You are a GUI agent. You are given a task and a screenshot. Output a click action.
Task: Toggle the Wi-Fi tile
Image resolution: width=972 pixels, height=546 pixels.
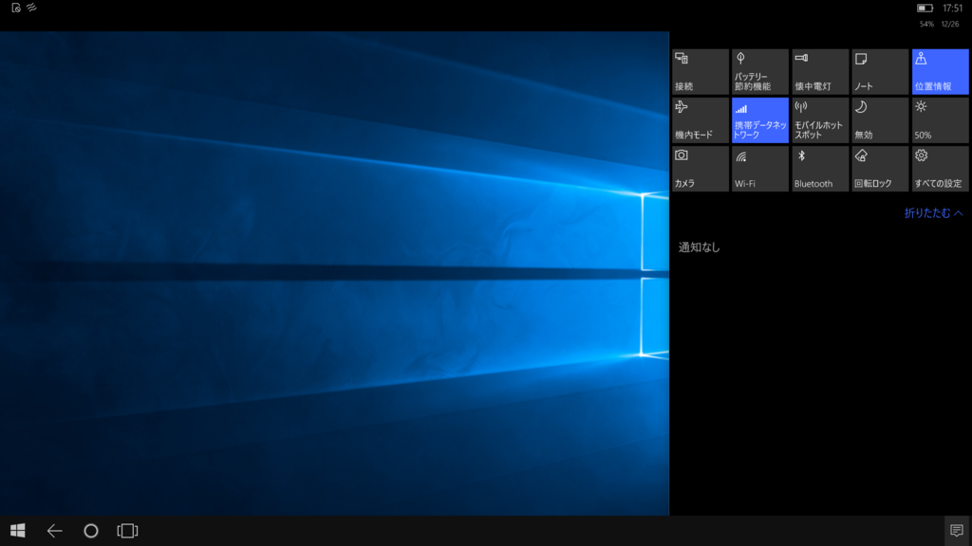[x=760, y=169]
